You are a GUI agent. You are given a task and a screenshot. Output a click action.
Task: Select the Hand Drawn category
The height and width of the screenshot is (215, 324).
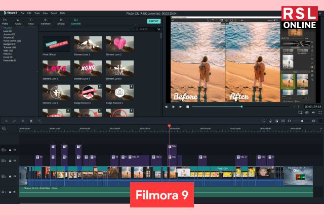point(12,41)
